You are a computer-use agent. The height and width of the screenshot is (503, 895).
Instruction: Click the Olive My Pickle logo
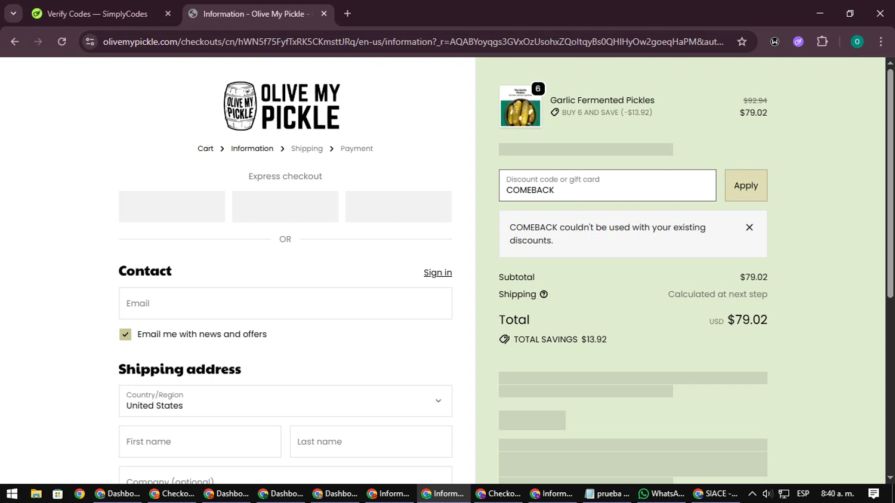[282, 106]
